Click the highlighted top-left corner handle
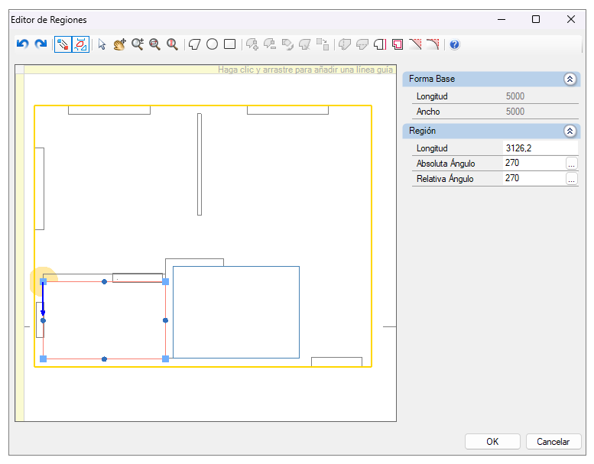 point(43,282)
